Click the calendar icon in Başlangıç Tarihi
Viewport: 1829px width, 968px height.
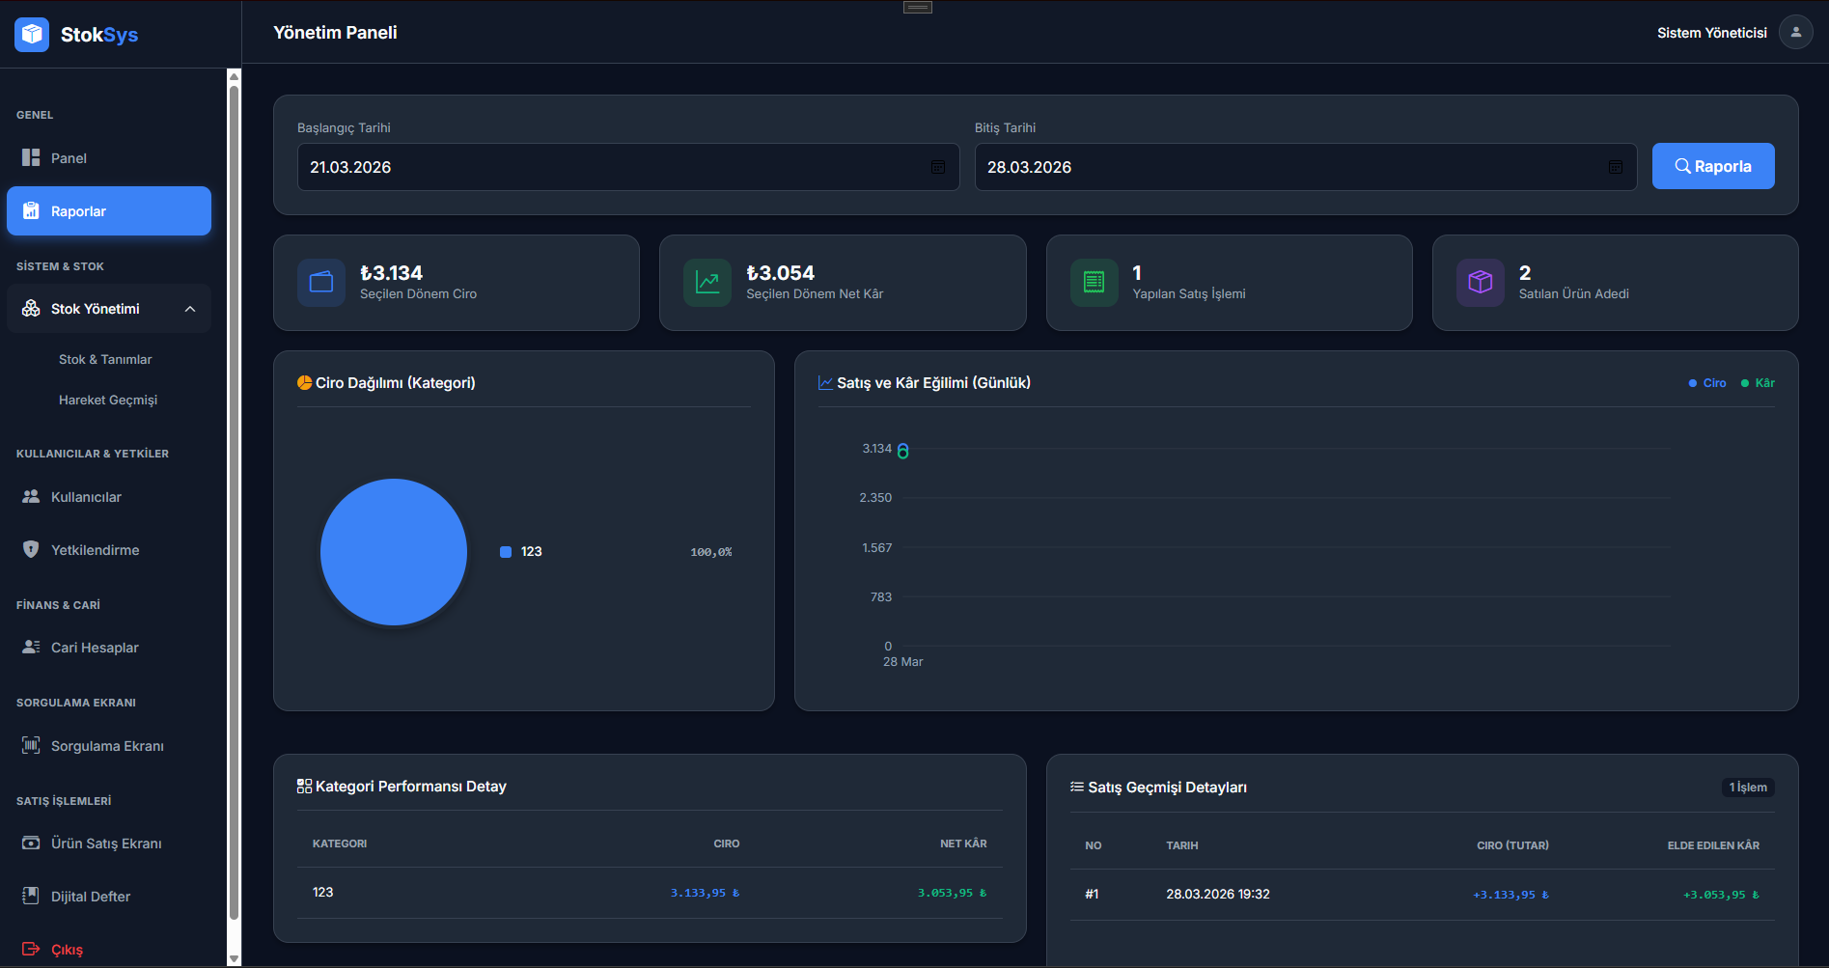(x=937, y=167)
